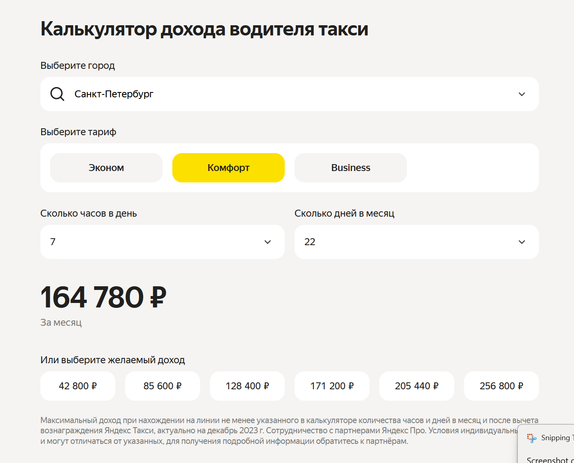Click the Санкт-Петербург city input field

(x=290, y=94)
